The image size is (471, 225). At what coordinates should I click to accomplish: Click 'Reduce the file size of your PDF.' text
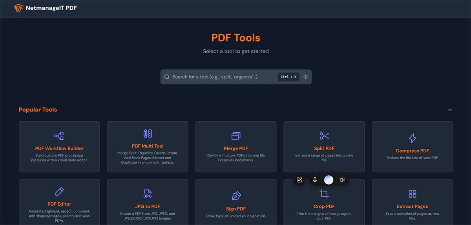pos(413,158)
